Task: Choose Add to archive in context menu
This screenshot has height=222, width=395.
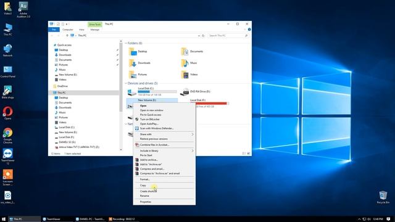Action: 164,160
